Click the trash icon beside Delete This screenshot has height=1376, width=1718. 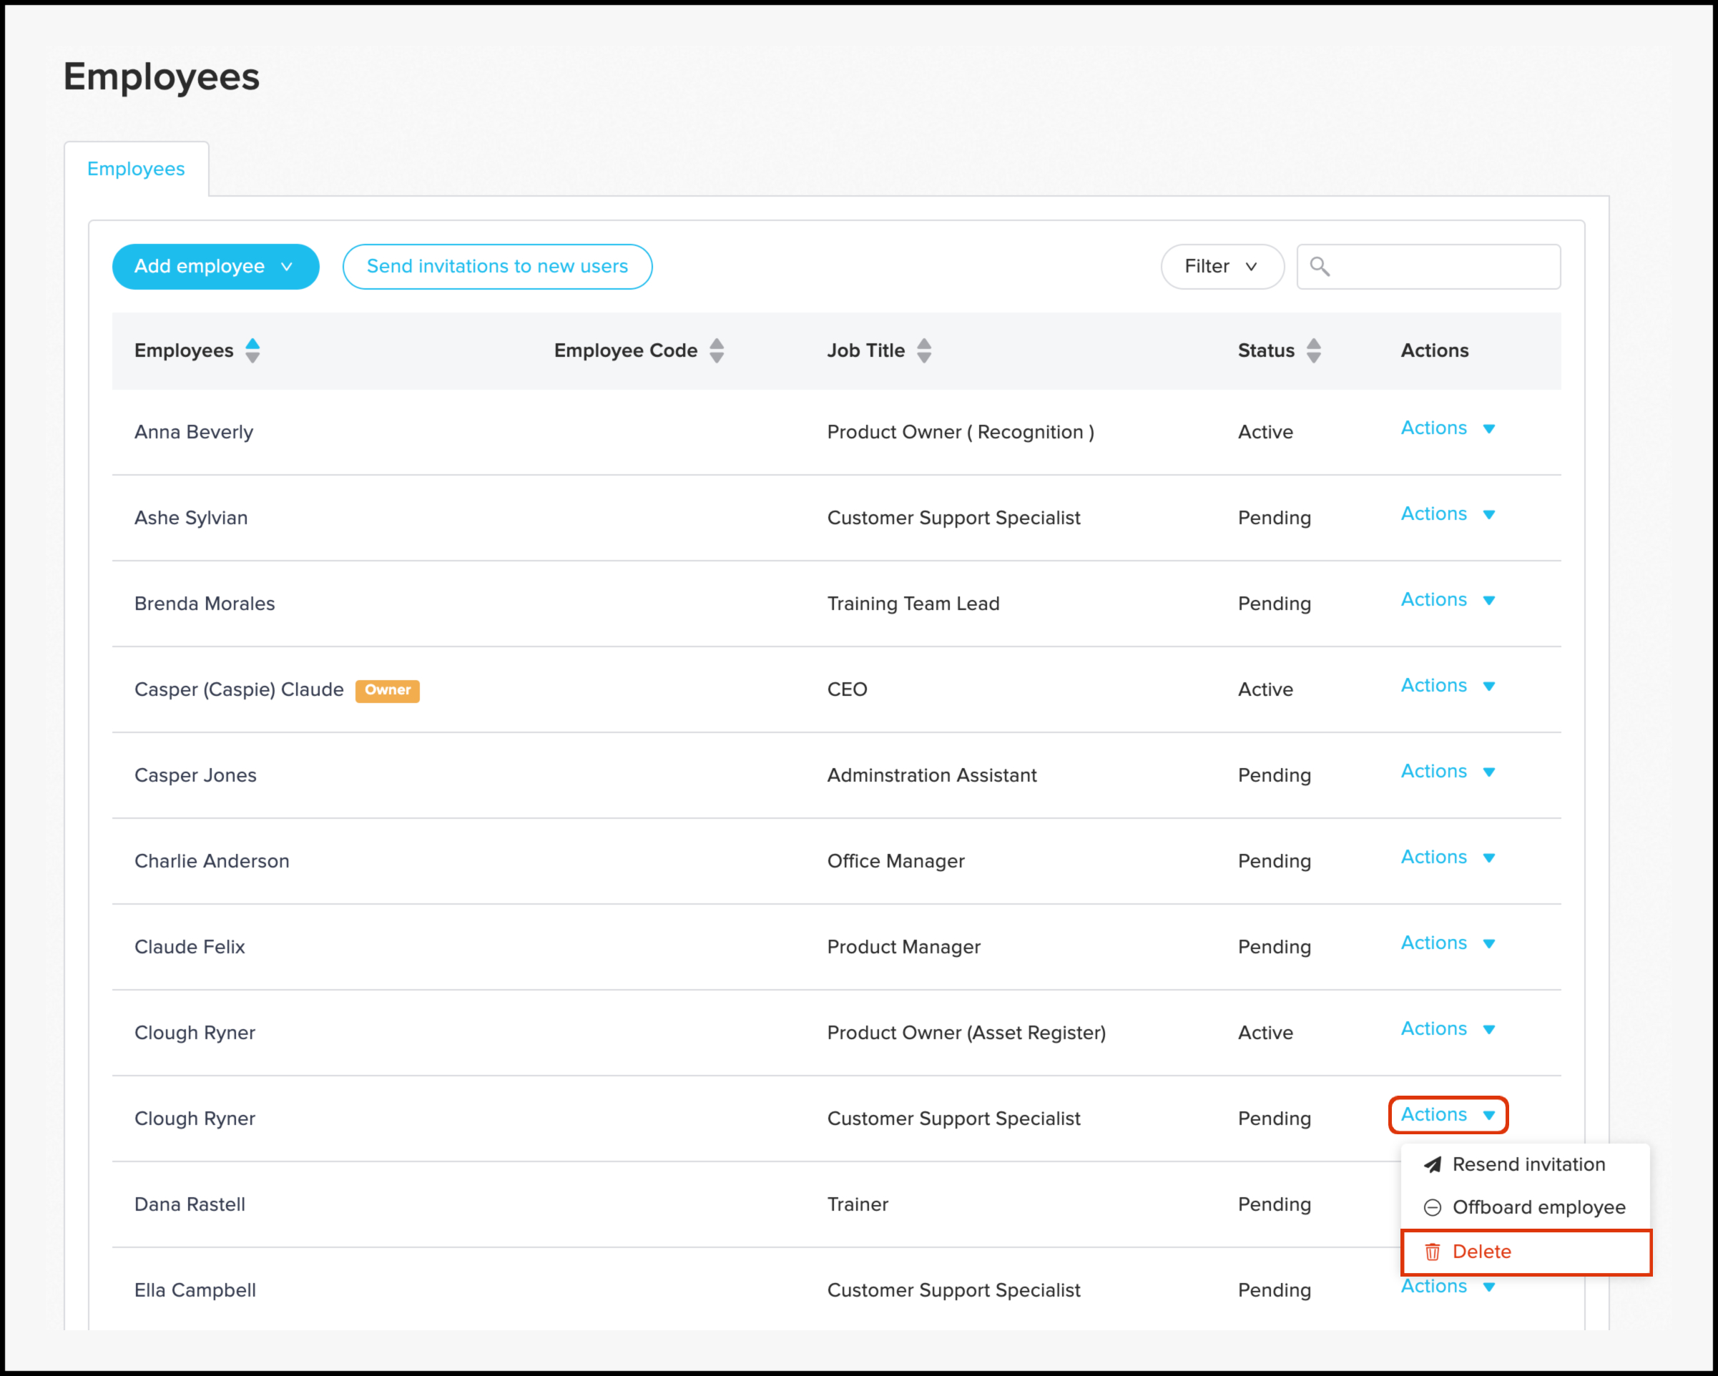click(1432, 1251)
